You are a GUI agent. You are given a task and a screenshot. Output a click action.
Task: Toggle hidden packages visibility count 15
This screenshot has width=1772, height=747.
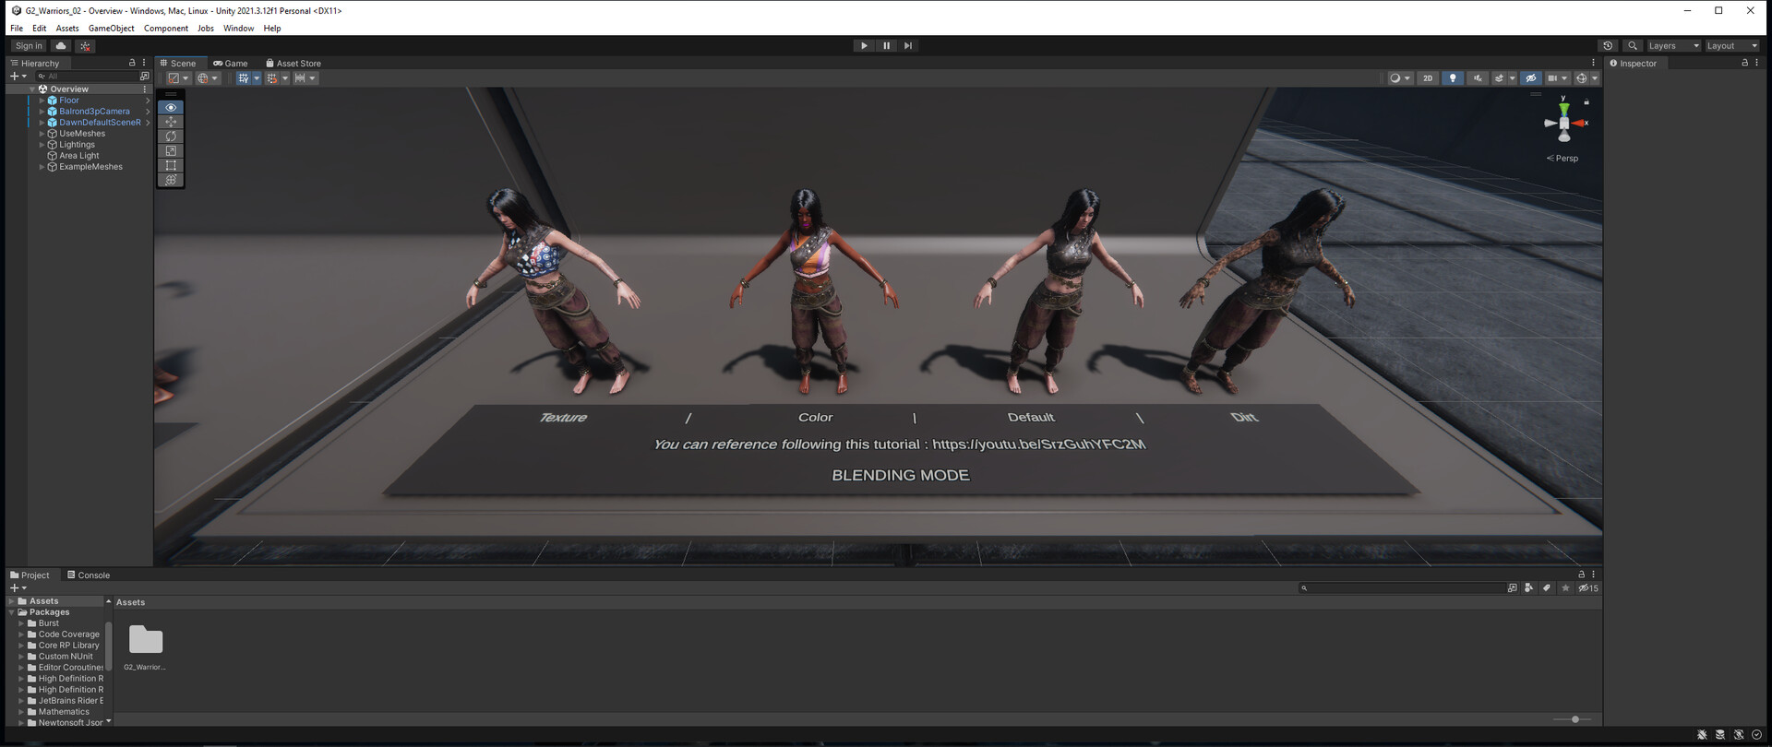[x=1588, y=587]
